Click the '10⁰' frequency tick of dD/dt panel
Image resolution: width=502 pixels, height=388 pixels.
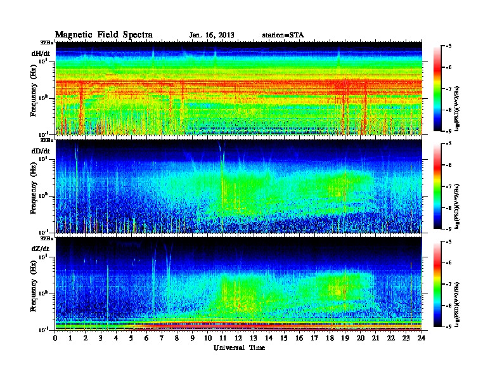click(x=43, y=195)
